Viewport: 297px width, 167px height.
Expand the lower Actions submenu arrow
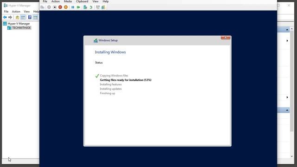pyautogui.click(x=287, y=97)
